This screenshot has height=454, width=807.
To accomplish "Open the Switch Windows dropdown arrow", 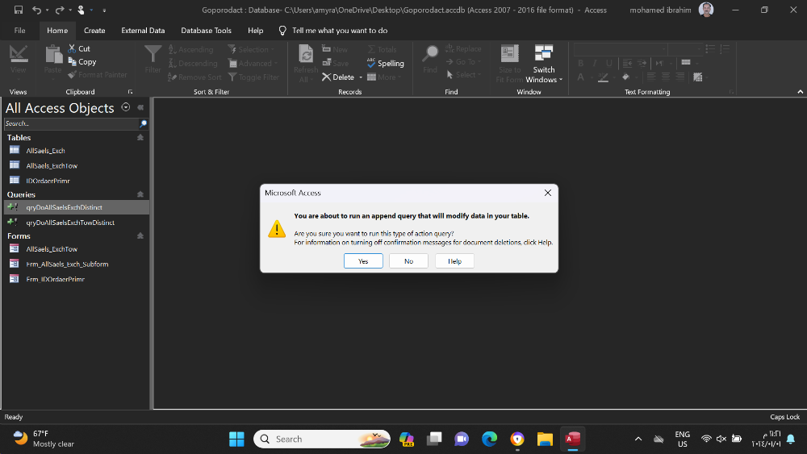I will point(561,80).
